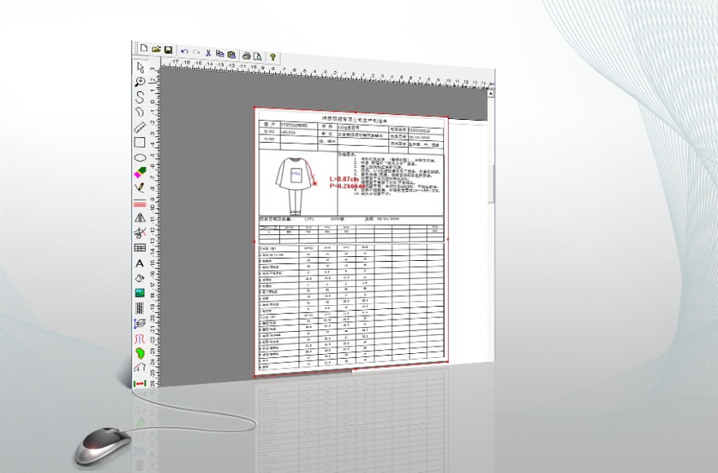Open a file with the folder icon
The width and height of the screenshot is (718, 473).
(x=157, y=50)
